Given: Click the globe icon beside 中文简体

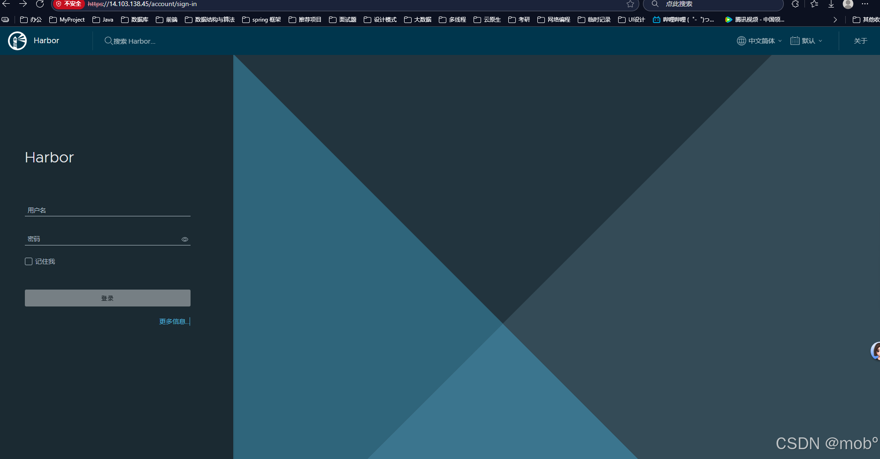Looking at the screenshot, I should point(742,41).
